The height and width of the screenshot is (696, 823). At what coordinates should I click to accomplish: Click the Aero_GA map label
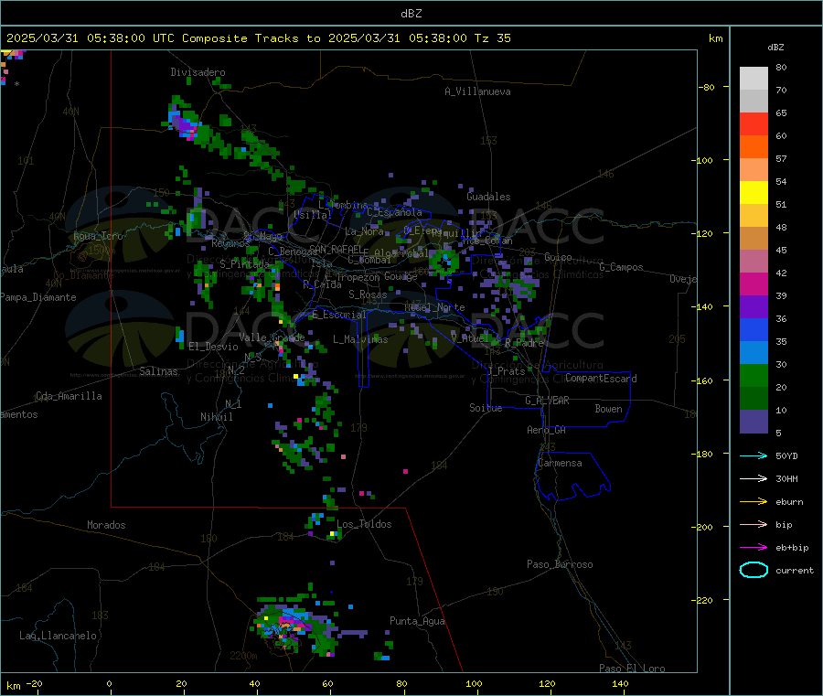coord(547,430)
